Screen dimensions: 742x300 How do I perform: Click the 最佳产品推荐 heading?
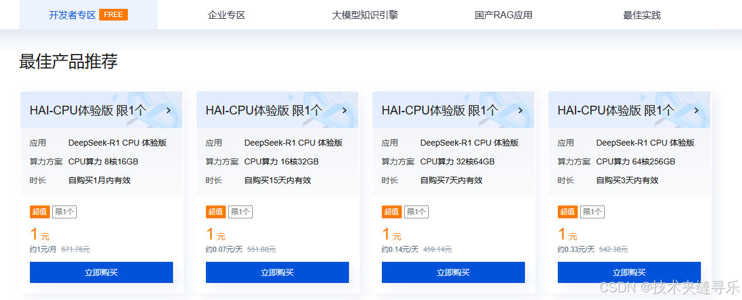(69, 61)
